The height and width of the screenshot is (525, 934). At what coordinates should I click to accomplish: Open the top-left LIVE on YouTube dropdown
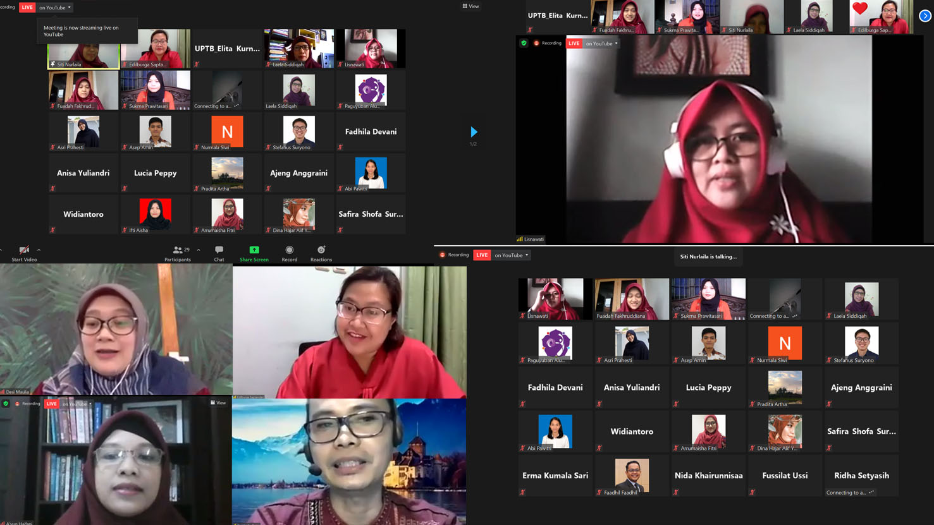pyautogui.click(x=54, y=8)
